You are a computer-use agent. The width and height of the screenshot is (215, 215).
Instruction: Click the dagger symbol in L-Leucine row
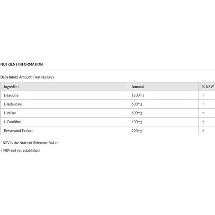[x=203, y=95]
